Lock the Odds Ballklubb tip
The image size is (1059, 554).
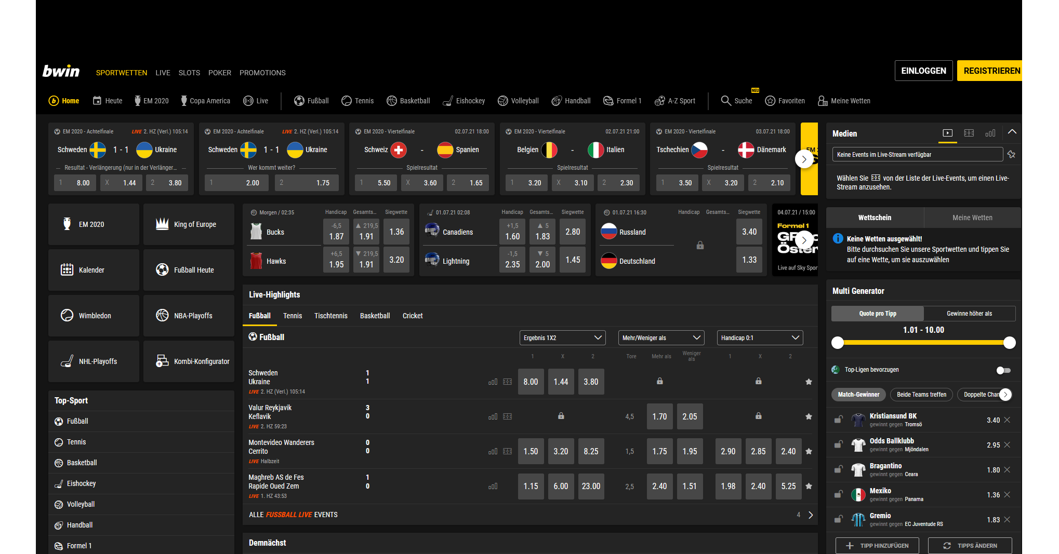pos(838,444)
